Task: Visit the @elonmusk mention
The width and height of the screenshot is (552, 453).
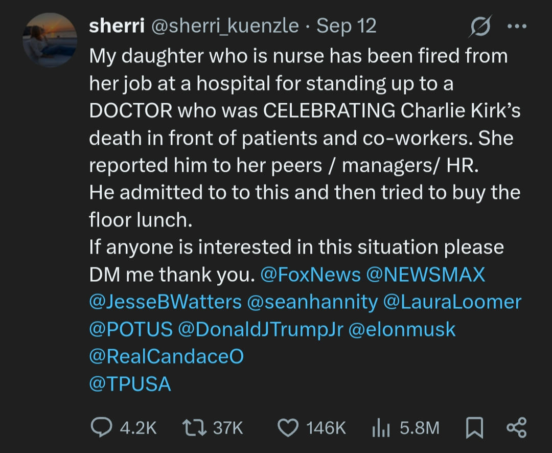Action: [x=402, y=329]
